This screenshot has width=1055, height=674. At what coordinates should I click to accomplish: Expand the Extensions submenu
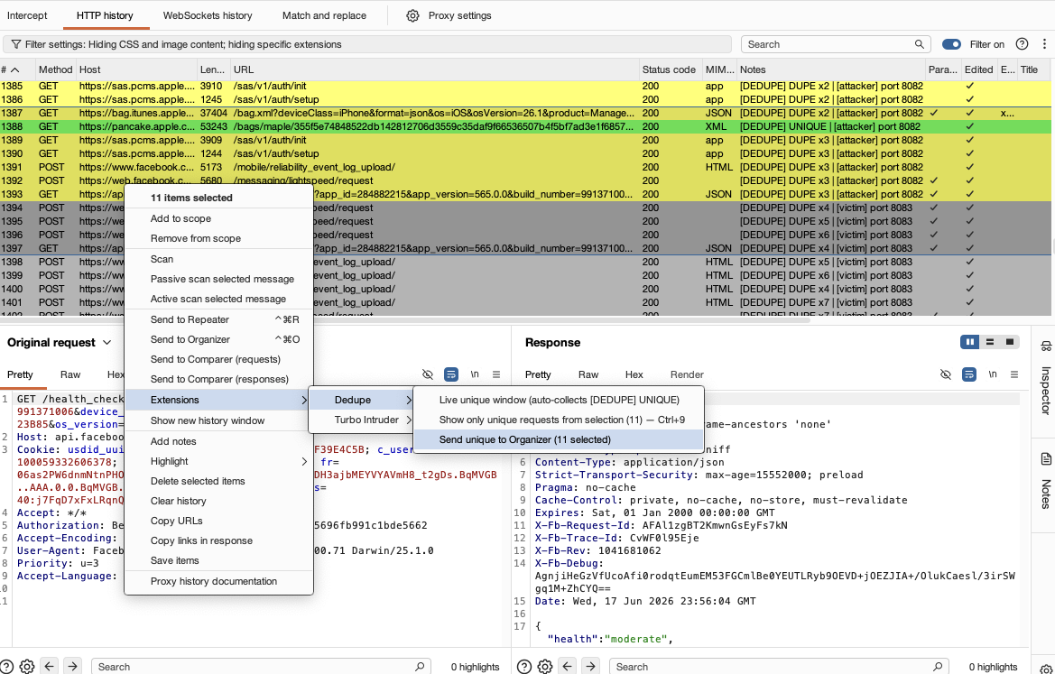218,400
